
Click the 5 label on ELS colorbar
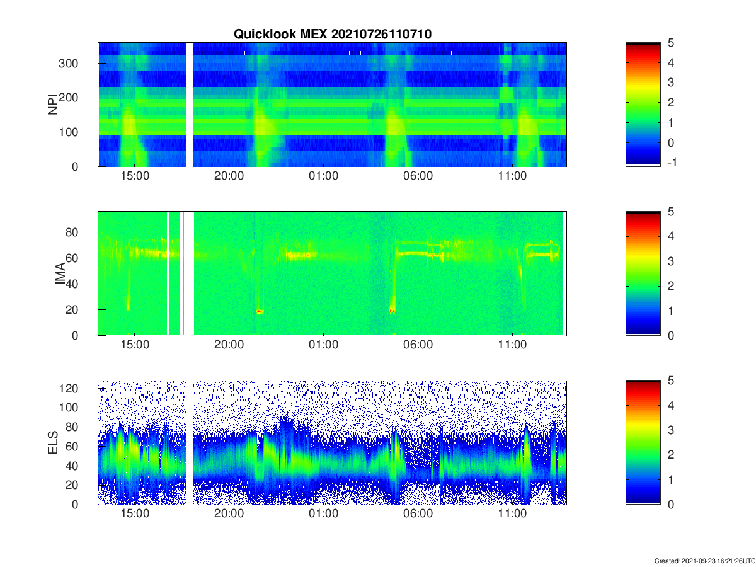[x=671, y=381]
